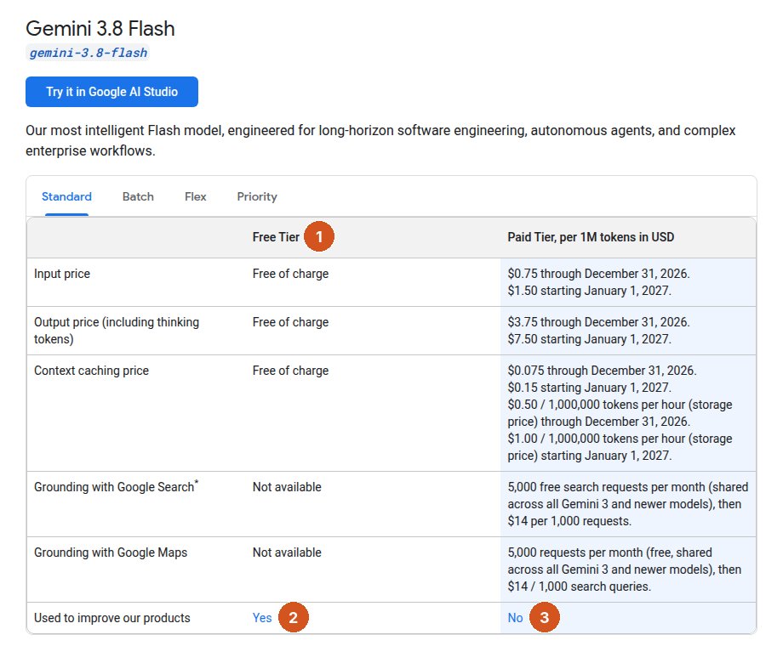Click the $14 / 1,000 search queries text
Viewport: 783px width, 646px height.
pos(579,586)
